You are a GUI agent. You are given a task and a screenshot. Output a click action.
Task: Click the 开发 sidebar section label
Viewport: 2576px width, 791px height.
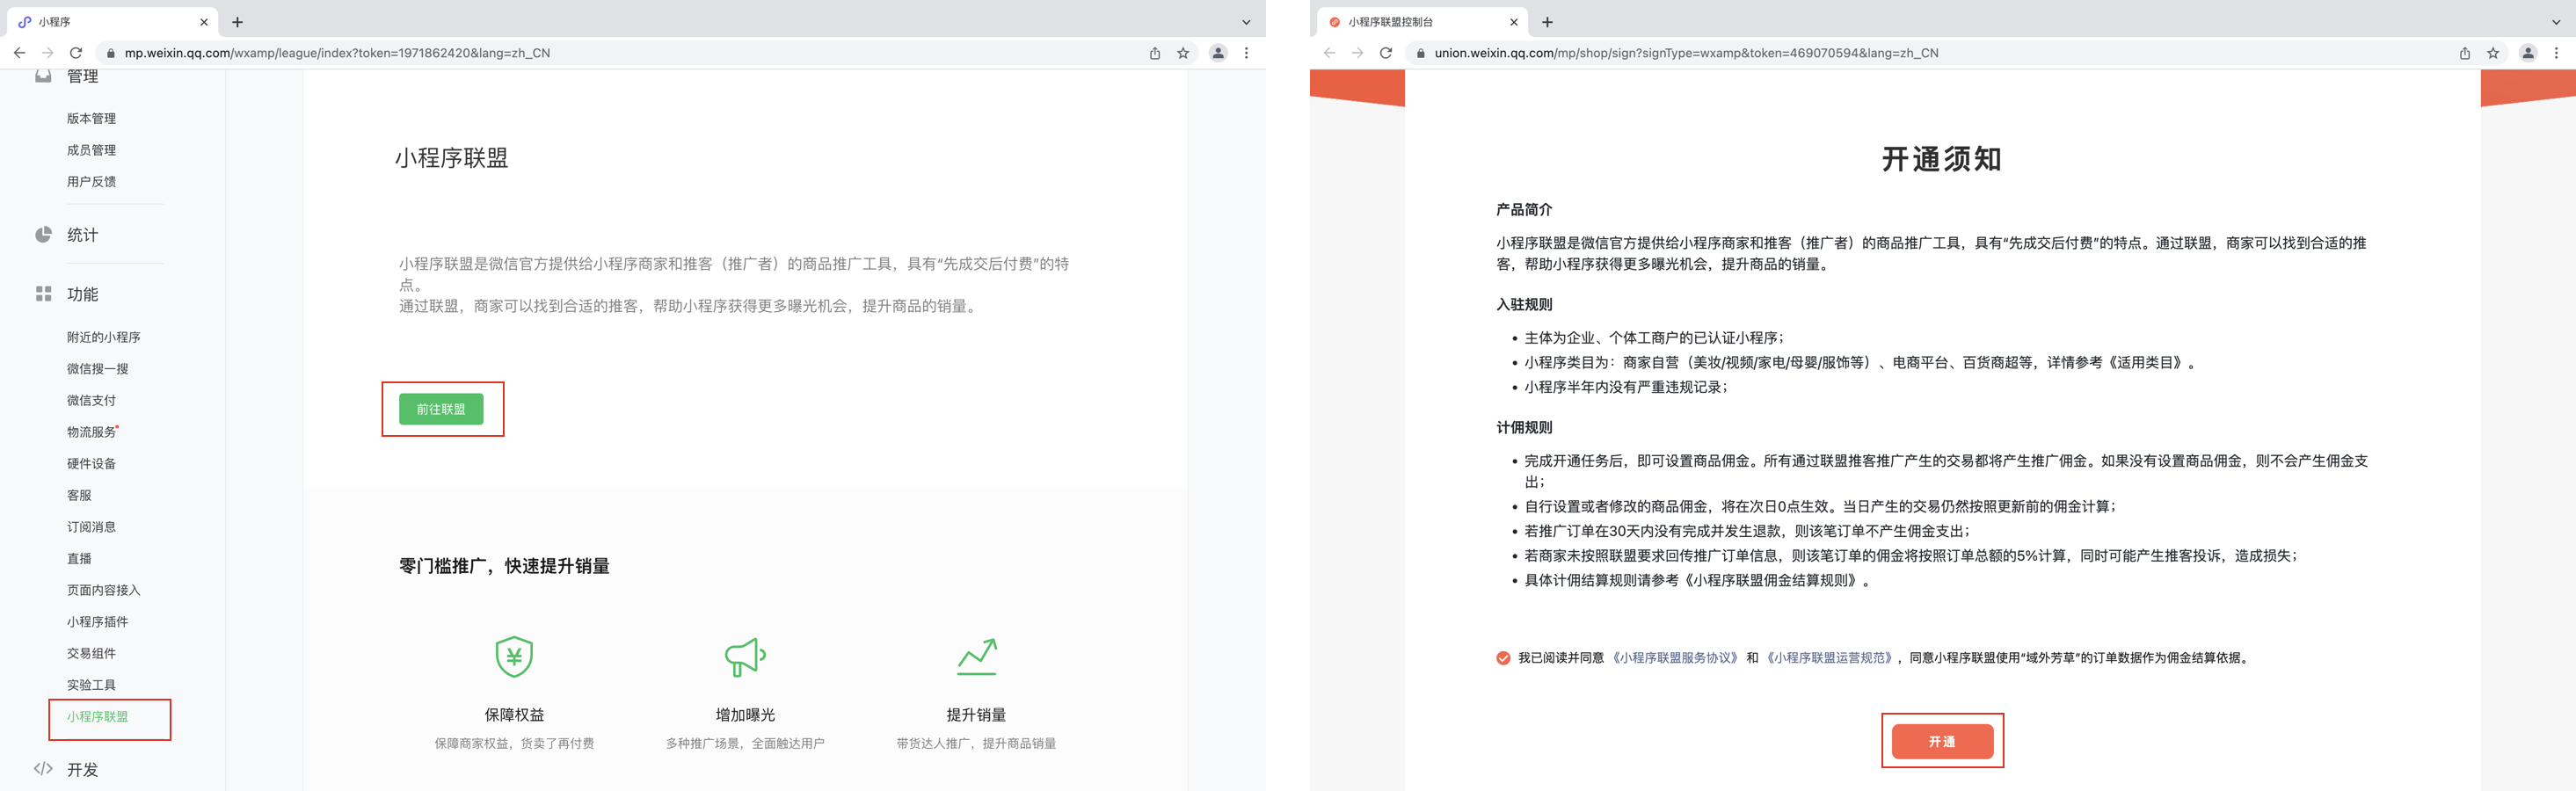[x=82, y=769]
